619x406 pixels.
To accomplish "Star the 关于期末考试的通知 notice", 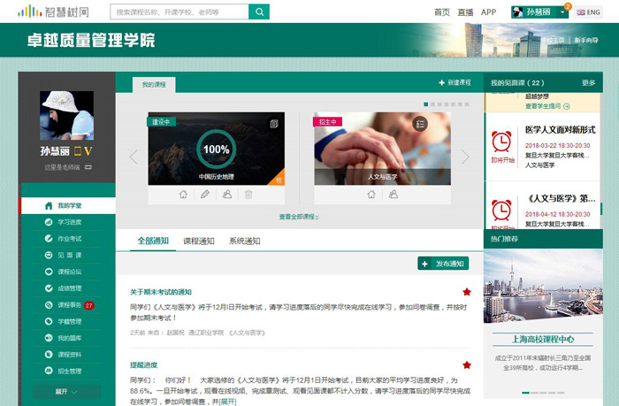I will coord(466,292).
